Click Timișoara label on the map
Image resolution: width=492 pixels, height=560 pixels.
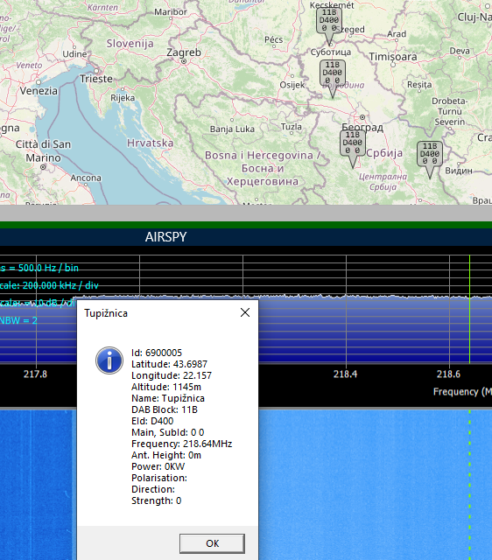[x=393, y=57]
